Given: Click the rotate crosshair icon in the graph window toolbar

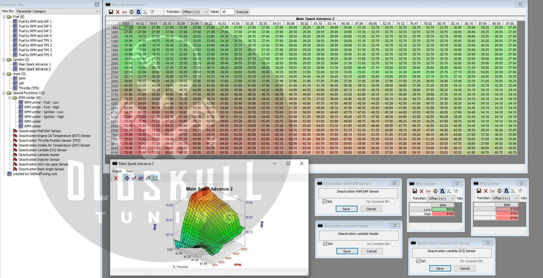Looking at the screenshot, I should (x=127, y=178).
